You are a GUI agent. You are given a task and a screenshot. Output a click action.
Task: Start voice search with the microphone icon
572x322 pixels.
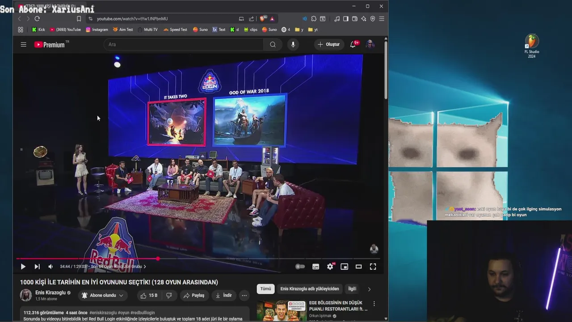click(293, 44)
